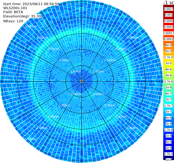
Task: Select the 1.7e-9 scale label
Action: pyautogui.click(x=169, y=154)
